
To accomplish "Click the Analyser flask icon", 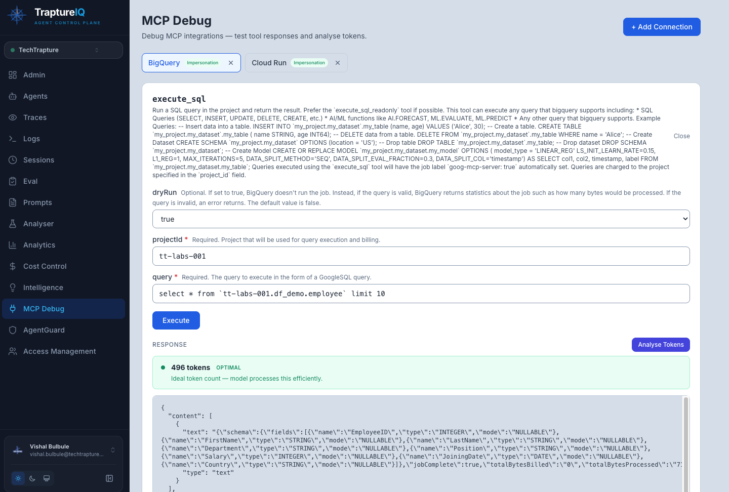I will click(x=13, y=224).
